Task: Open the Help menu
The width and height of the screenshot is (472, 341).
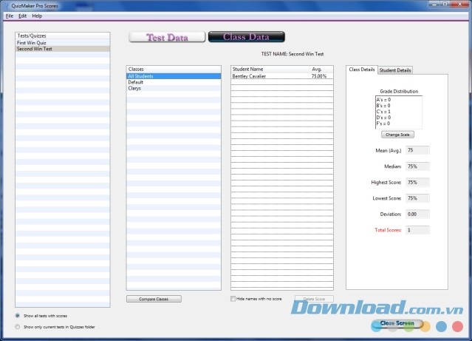Action: [x=37, y=16]
